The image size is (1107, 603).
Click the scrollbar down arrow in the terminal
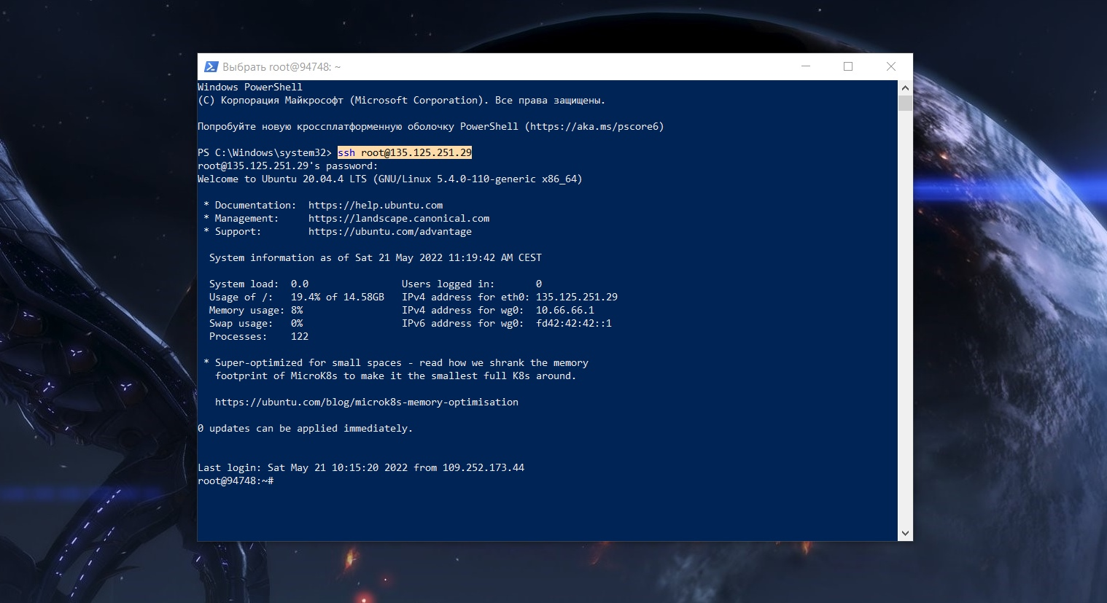click(905, 534)
